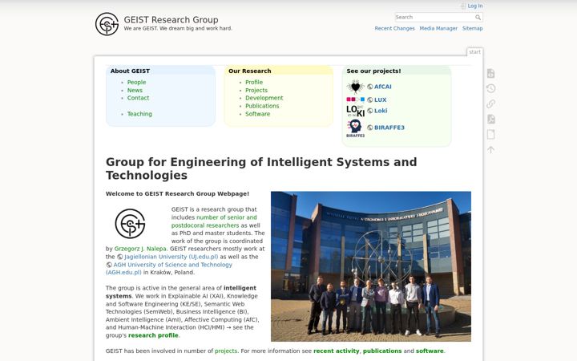Image resolution: width=577 pixels, height=361 pixels.
Task: Open Old revisions clock icon
Action: coord(490,88)
